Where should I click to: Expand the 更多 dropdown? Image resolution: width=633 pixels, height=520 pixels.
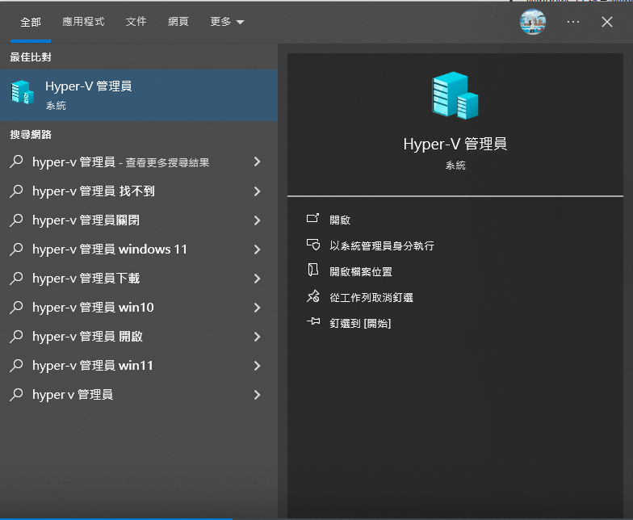[x=227, y=21]
